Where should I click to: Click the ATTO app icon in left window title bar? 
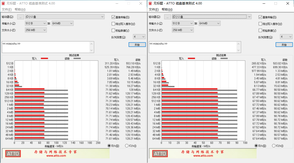point(3,3)
